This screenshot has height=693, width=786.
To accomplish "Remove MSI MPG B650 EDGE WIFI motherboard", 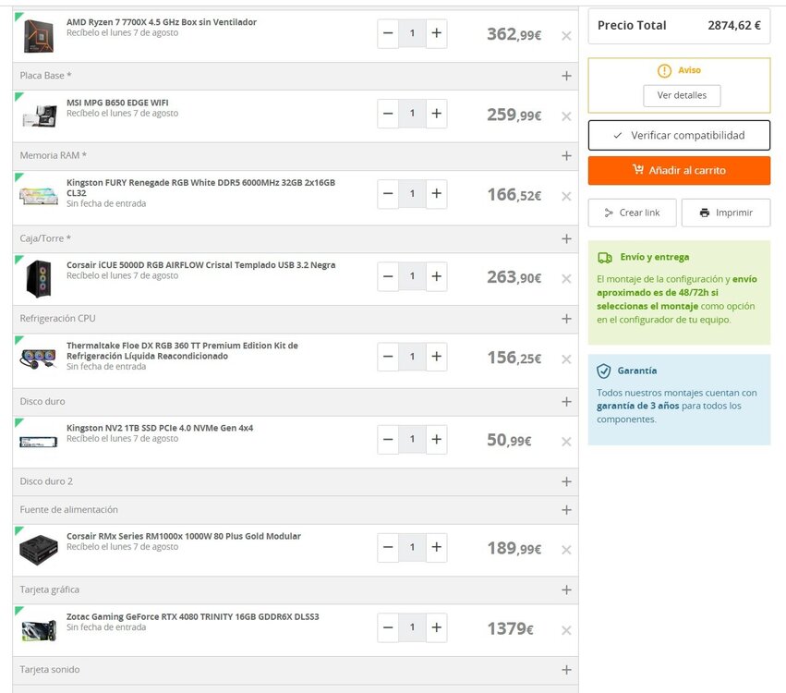I will pyautogui.click(x=566, y=116).
